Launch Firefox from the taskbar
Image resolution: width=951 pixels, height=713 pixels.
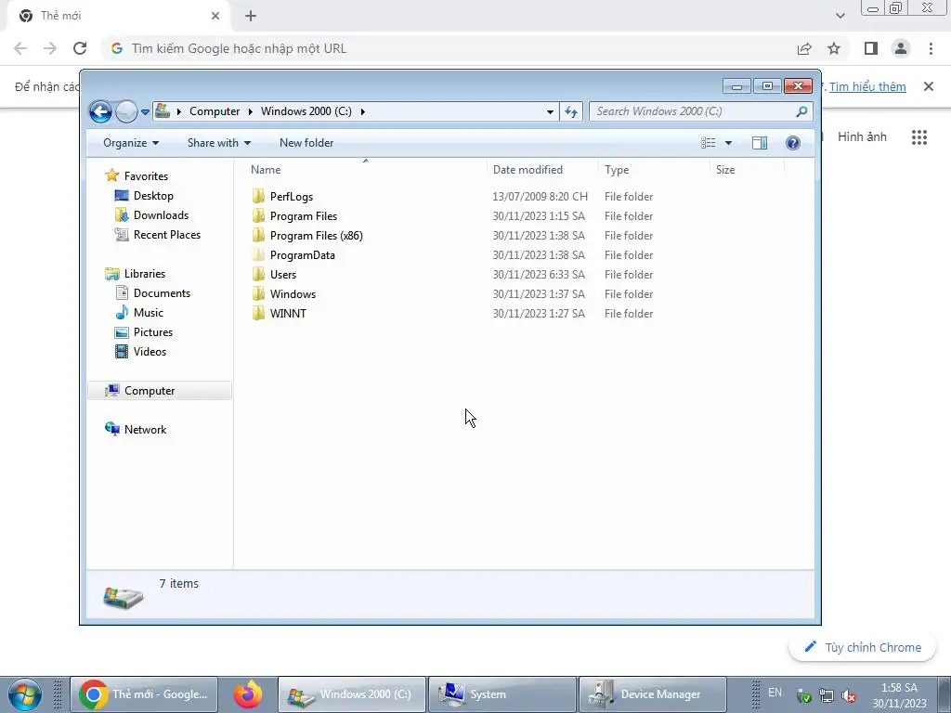pos(247,694)
